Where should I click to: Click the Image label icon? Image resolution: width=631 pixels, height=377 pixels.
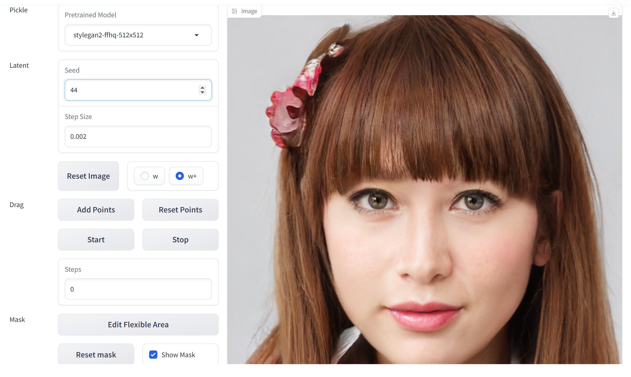coord(234,11)
